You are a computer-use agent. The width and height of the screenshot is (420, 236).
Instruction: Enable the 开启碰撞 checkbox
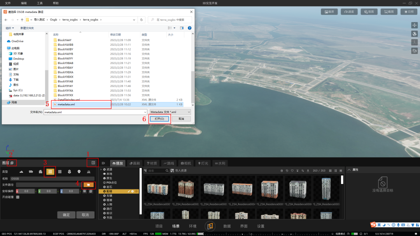[x=17, y=197]
